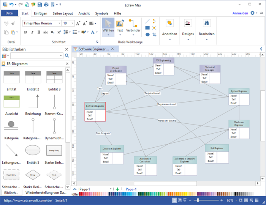Click zoom out minus button
Image resolution: width=266 pixels, height=205 pixels.
(x=190, y=200)
